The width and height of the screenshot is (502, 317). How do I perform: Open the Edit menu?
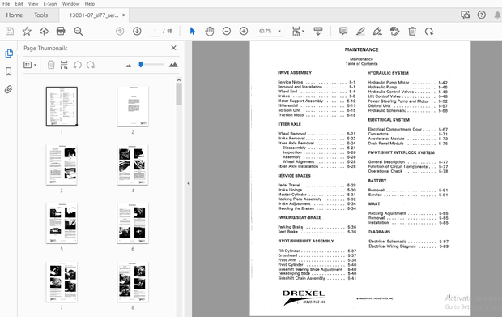[19, 4]
